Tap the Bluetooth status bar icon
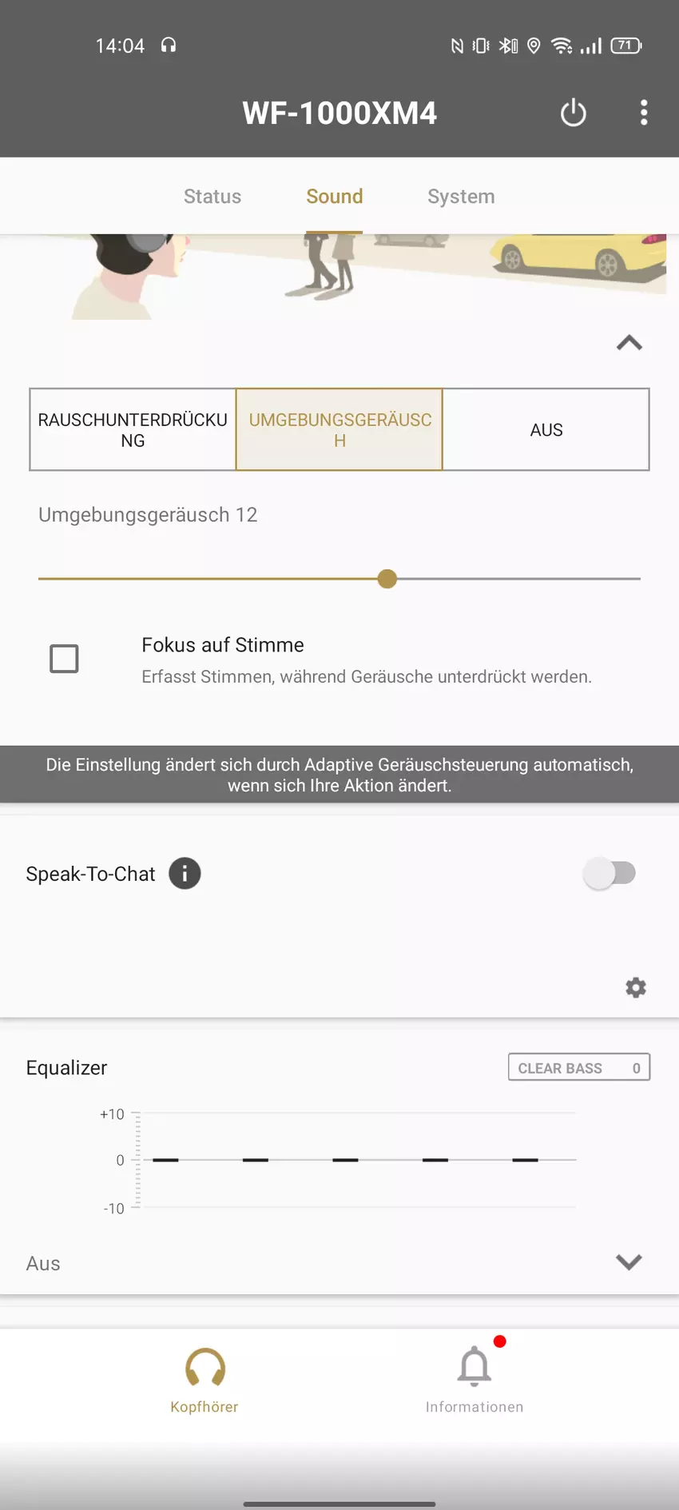This screenshot has height=1510, width=679. coord(508,46)
